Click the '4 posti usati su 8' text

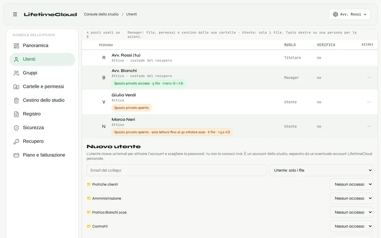point(103,35)
